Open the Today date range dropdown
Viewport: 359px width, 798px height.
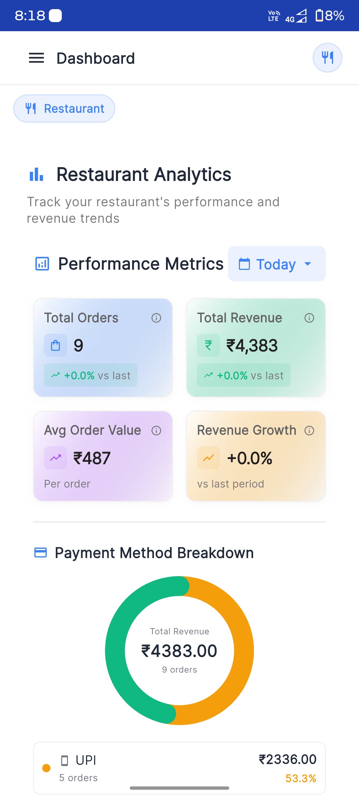pyautogui.click(x=276, y=264)
